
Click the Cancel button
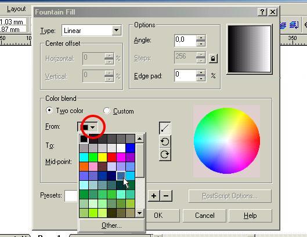(204, 216)
